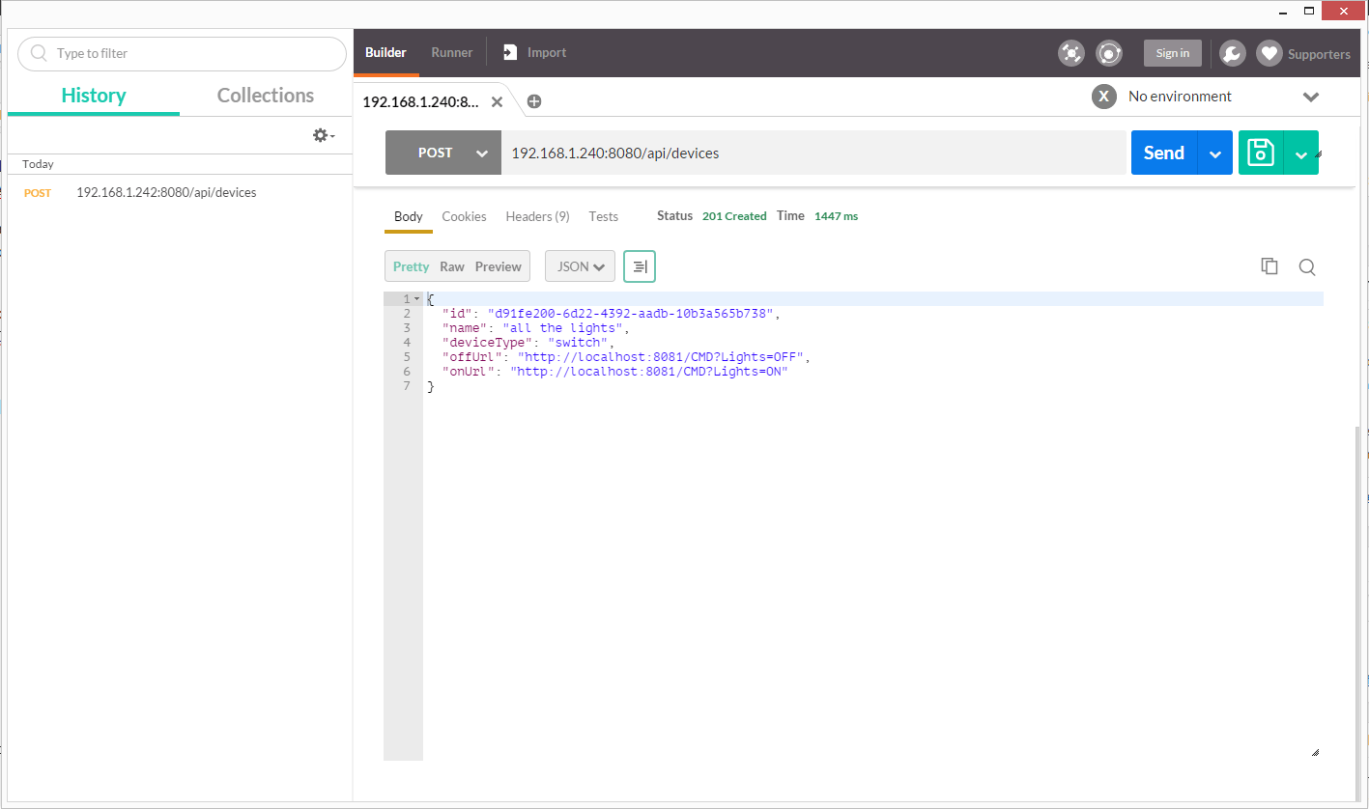Switch to the Collections tab

[266, 96]
